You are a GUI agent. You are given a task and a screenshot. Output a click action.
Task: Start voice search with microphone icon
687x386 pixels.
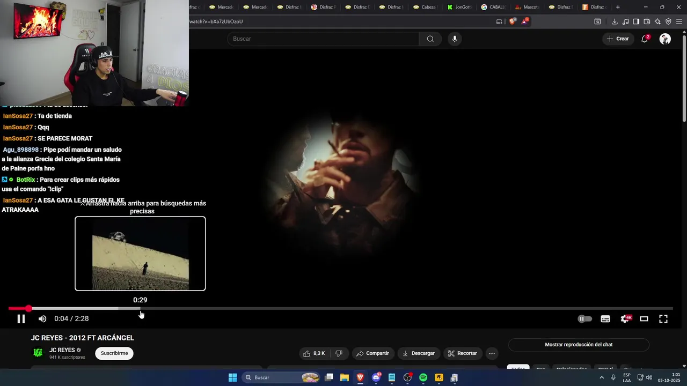click(x=455, y=39)
